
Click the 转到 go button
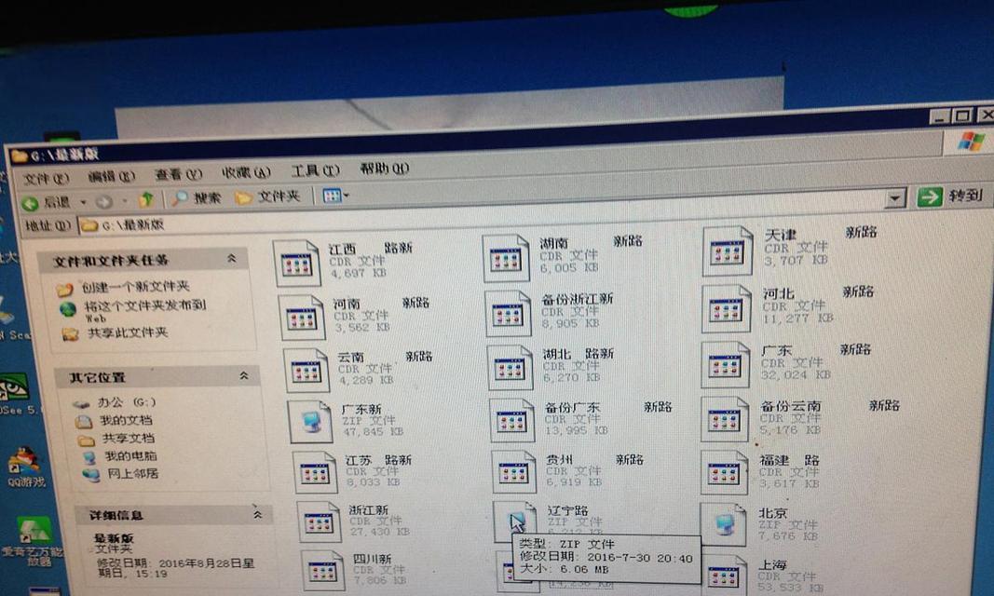[950, 196]
